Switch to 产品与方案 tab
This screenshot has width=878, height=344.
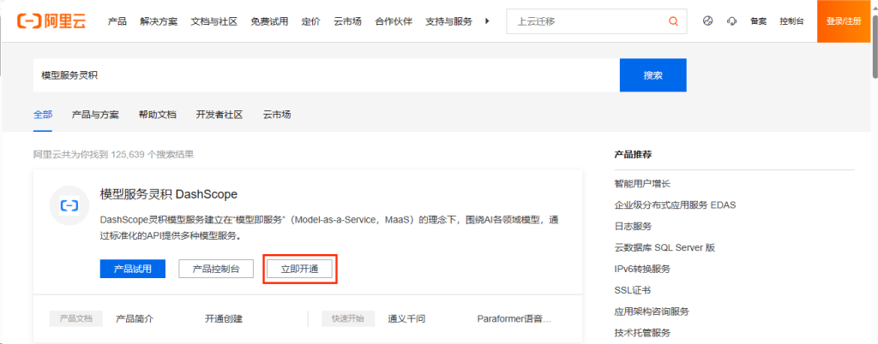(95, 115)
